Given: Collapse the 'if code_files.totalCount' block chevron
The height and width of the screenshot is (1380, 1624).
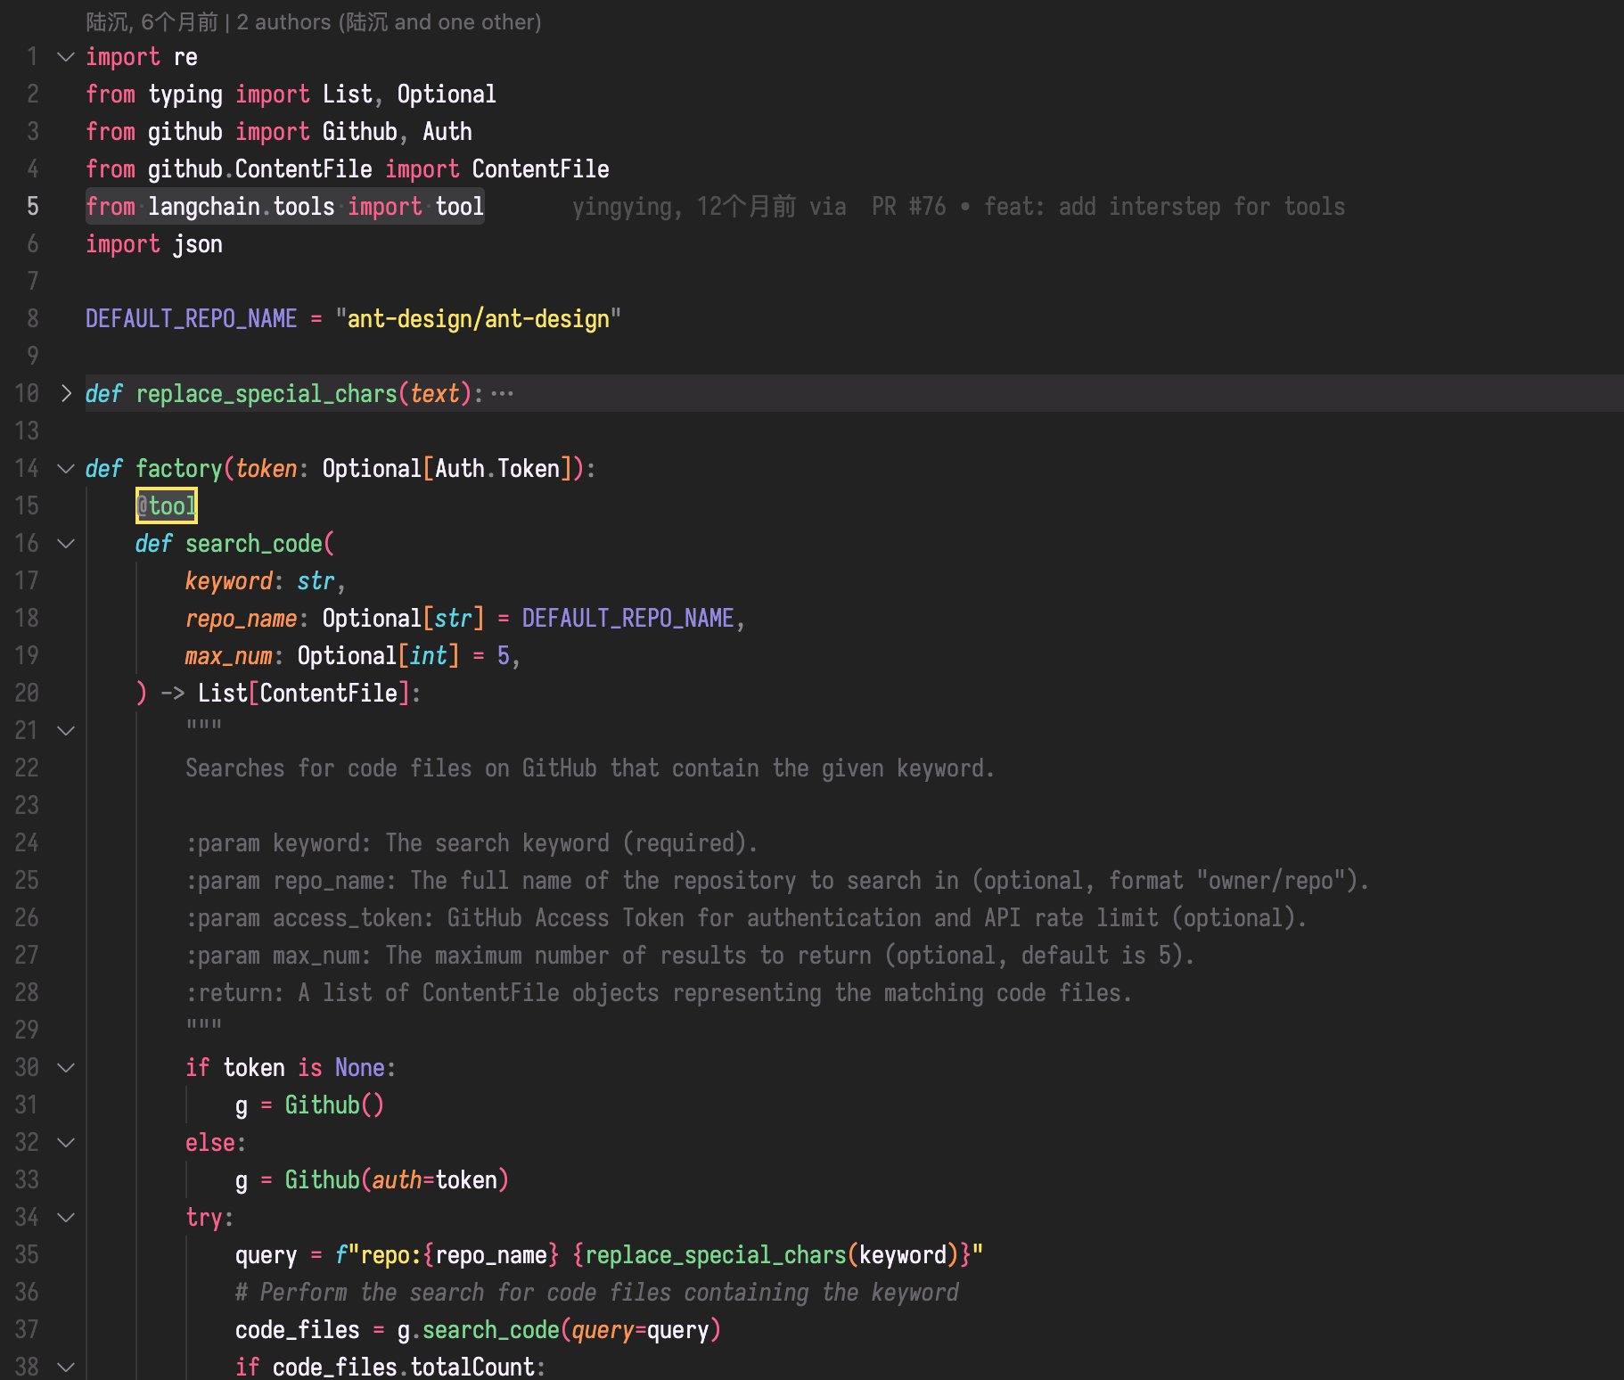Looking at the screenshot, I should tap(65, 1367).
